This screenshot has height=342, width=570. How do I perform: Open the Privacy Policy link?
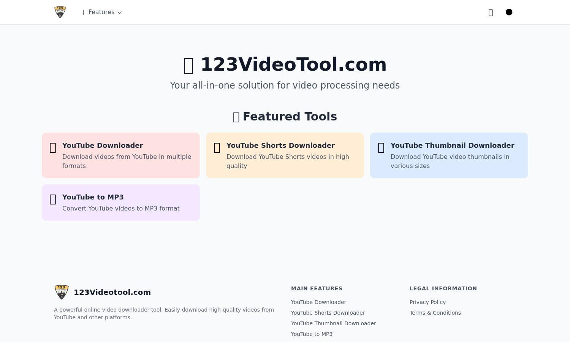(x=427, y=302)
